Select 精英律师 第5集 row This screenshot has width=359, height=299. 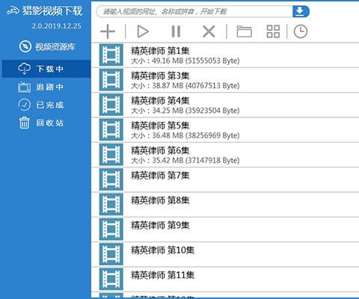point(225,130)
